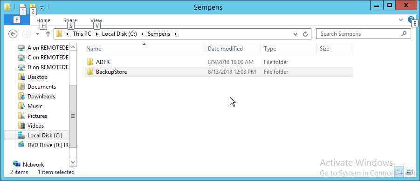Viewport: 420px width, 181px height.
Task: Expand the ribbon with the chevron
Action: coord(401,19)
